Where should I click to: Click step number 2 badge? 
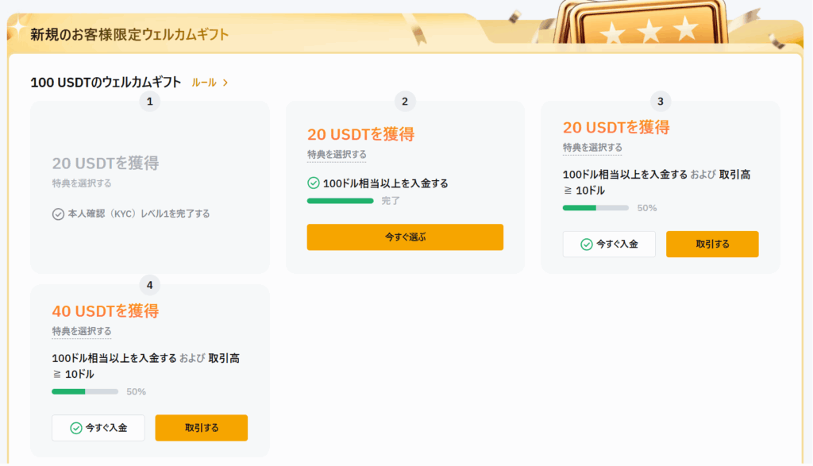[405, 101]
